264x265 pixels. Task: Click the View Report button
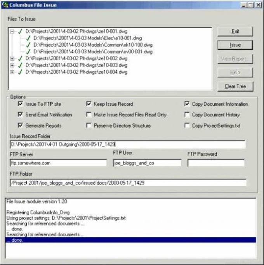point(235,59)
